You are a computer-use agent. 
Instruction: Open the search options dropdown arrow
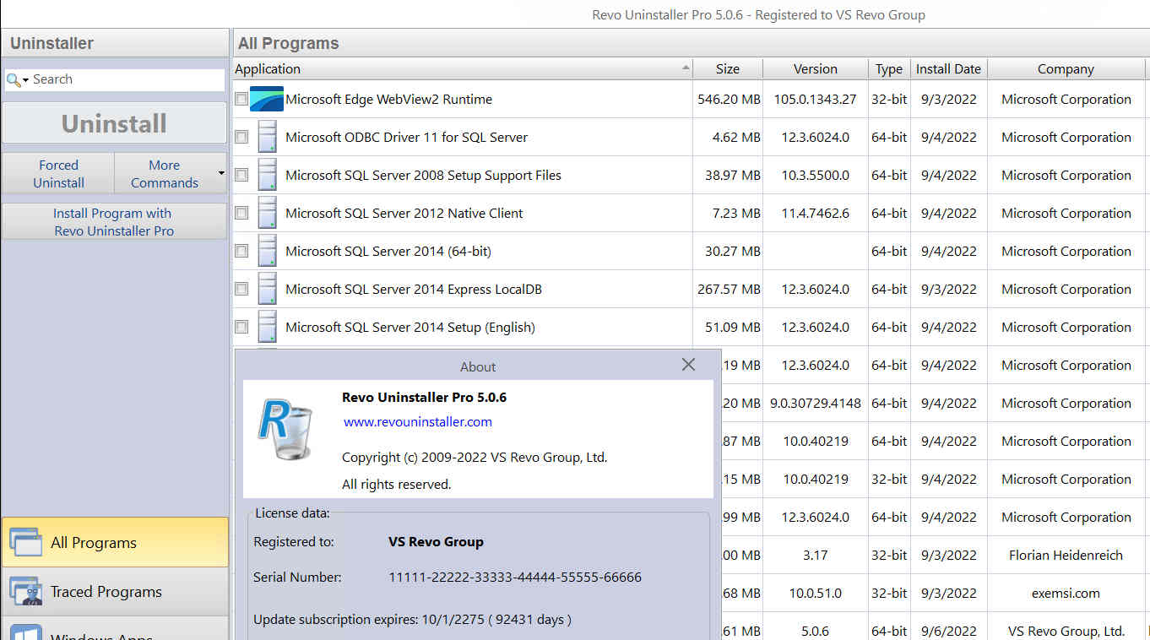25,79
